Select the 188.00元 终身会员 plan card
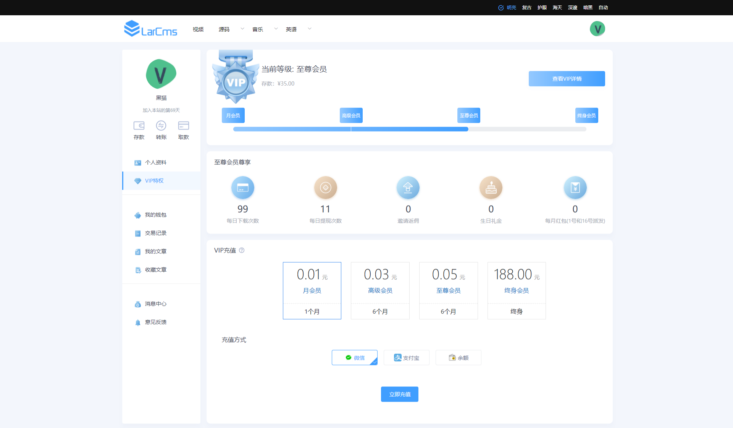This screenshot has height=428, width=733. (x=516, y=290)
